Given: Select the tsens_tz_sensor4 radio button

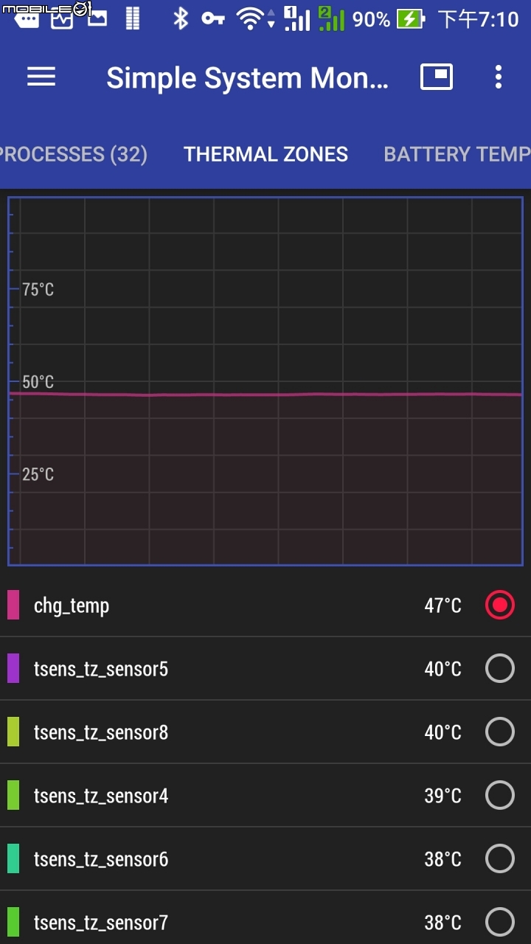Looking at the screenshot, I should click(500, 796).
